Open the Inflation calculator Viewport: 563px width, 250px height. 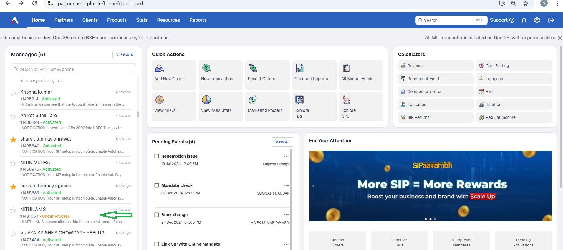pos(514,104)
